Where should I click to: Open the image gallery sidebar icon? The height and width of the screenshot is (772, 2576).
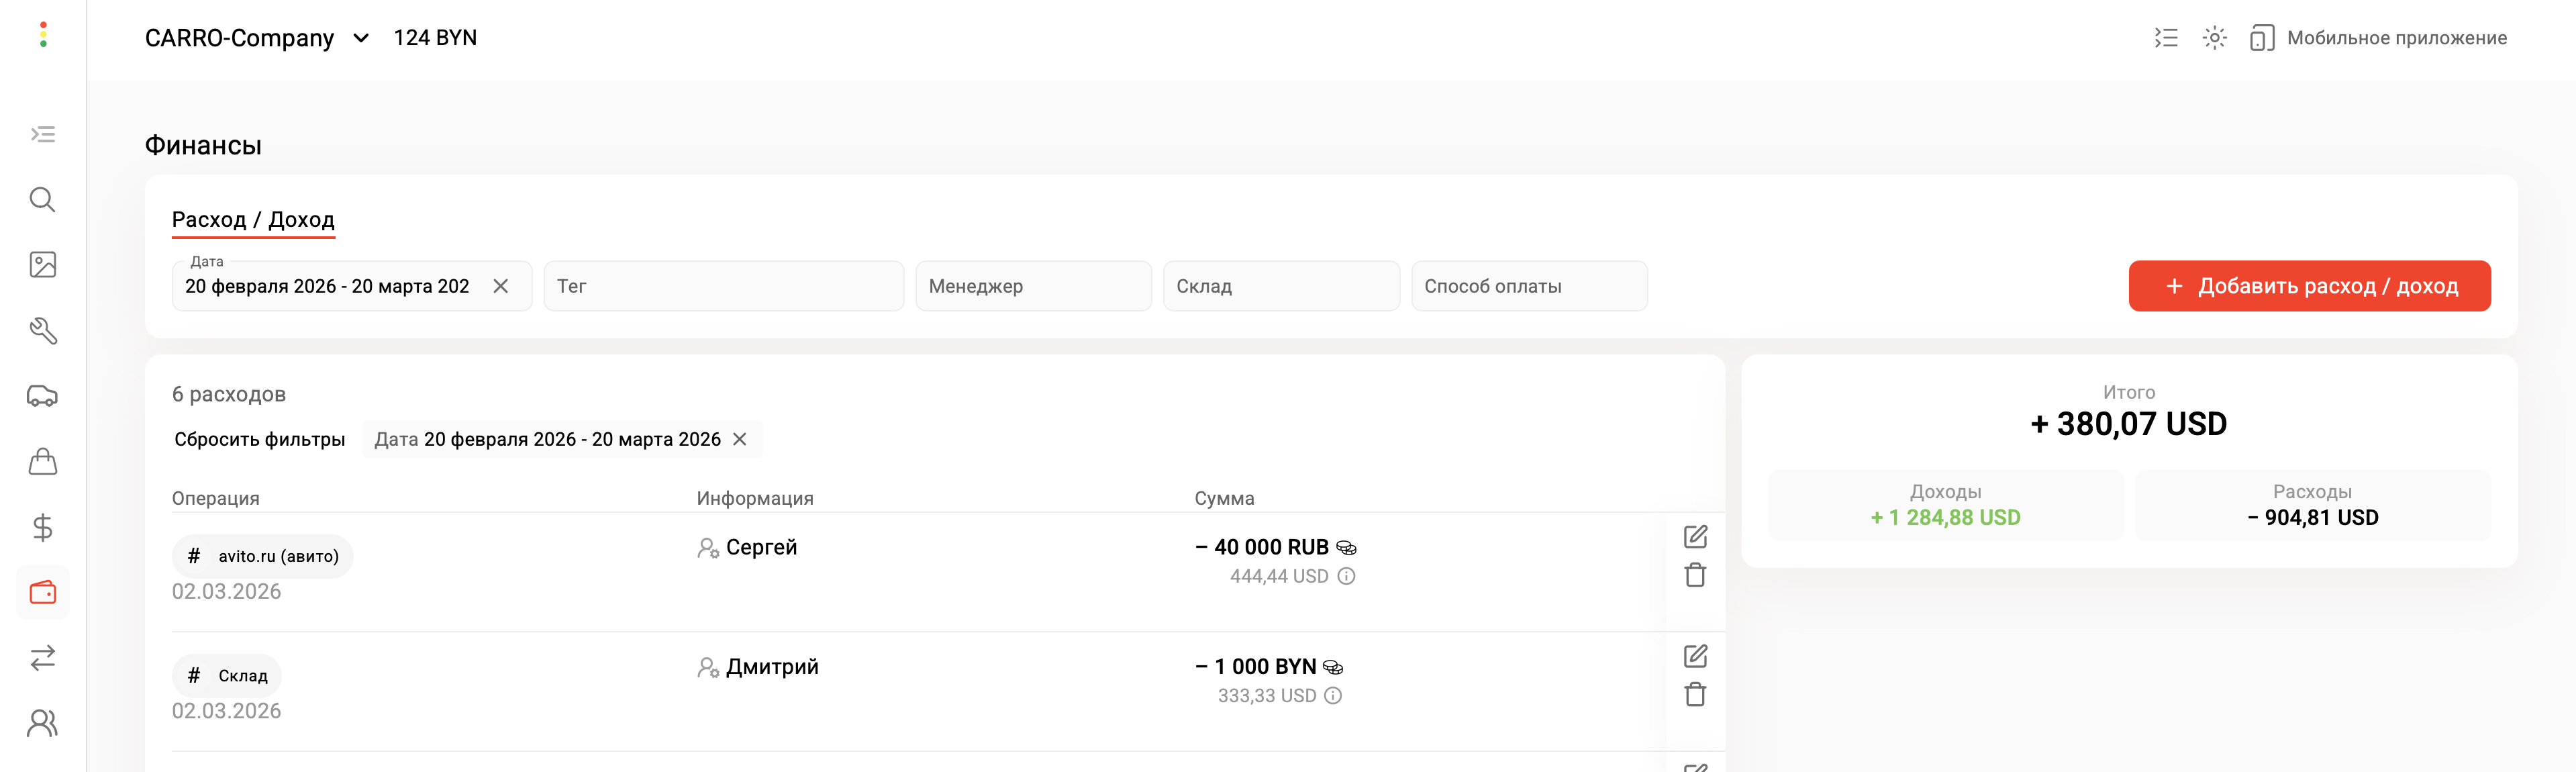tap(42, 265)
